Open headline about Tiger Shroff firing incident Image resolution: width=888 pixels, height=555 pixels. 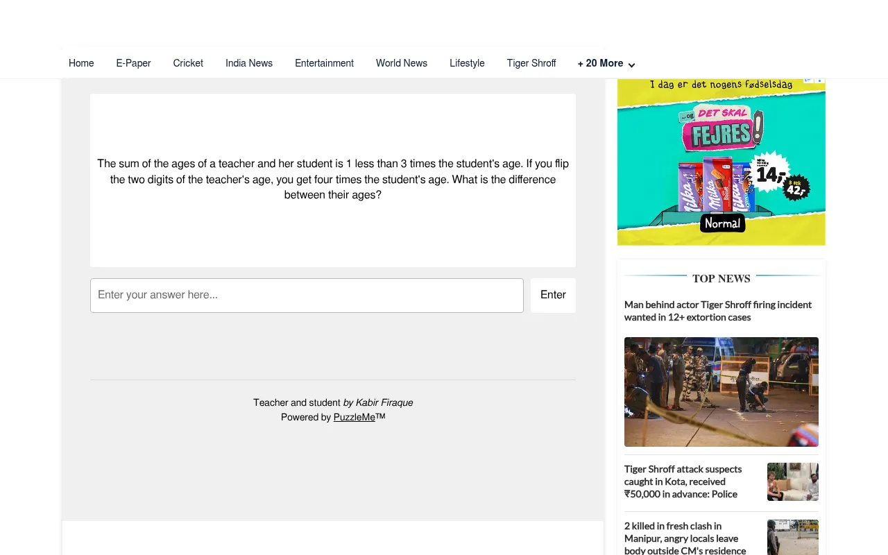718,311
